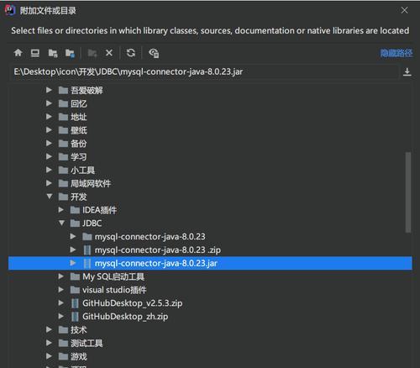Image resolution: width=420 pixels, height=368 pixels.
Task: Expand the 测试工具 folder
Action: pos(49,343)
